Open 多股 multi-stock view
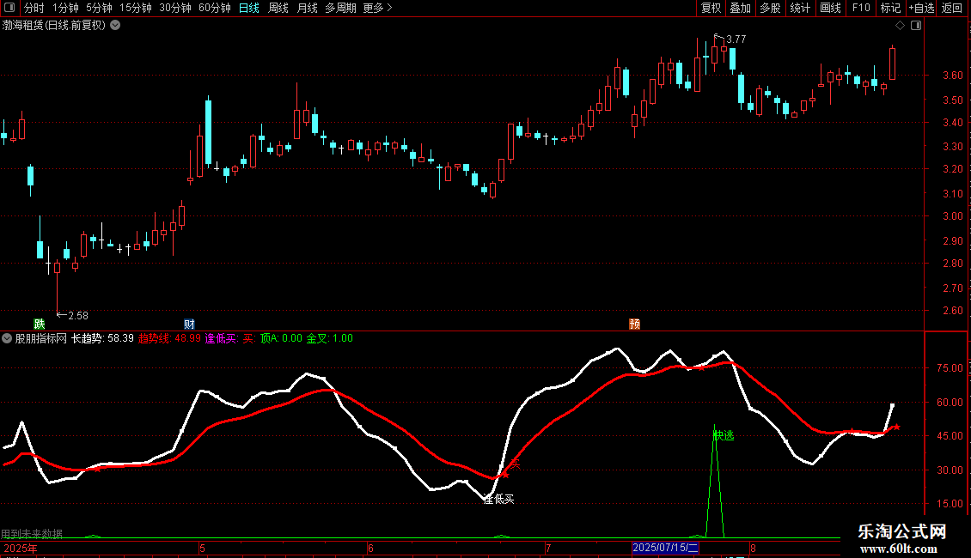The image size is (971, 558). [770, 8]
